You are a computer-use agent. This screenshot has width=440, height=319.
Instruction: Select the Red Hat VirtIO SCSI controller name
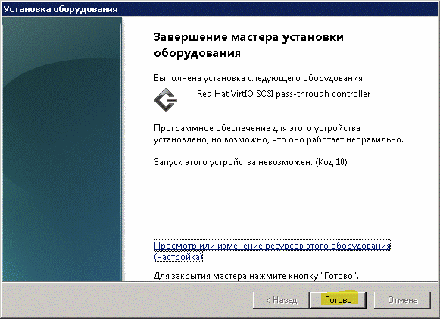pos(283,94)
